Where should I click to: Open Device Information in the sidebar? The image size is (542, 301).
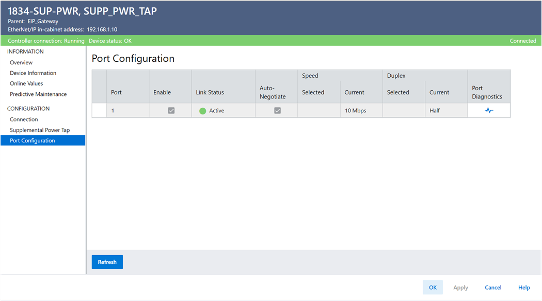click(33, 73)
